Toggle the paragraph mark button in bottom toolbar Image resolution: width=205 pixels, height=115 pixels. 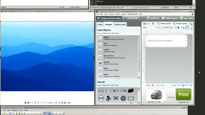click(x=44, y=113)
